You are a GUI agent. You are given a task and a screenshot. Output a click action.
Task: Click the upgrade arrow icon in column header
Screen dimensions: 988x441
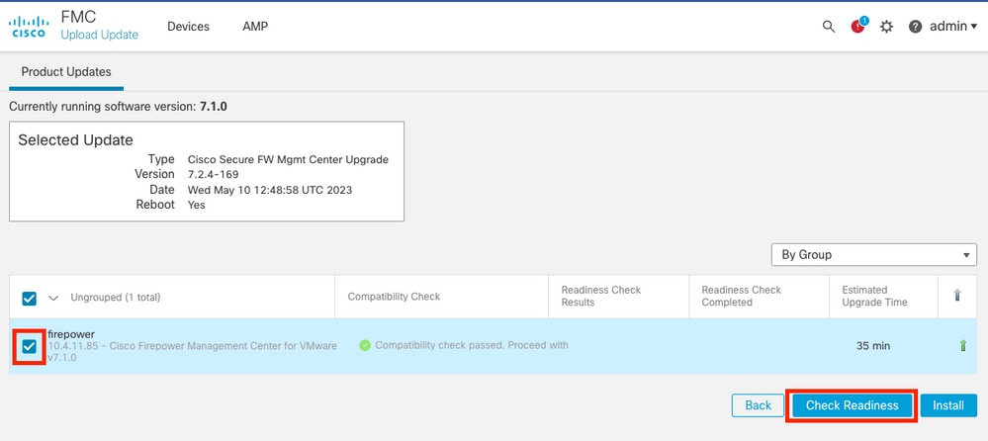pyautogui.click(x=957, y=296)
